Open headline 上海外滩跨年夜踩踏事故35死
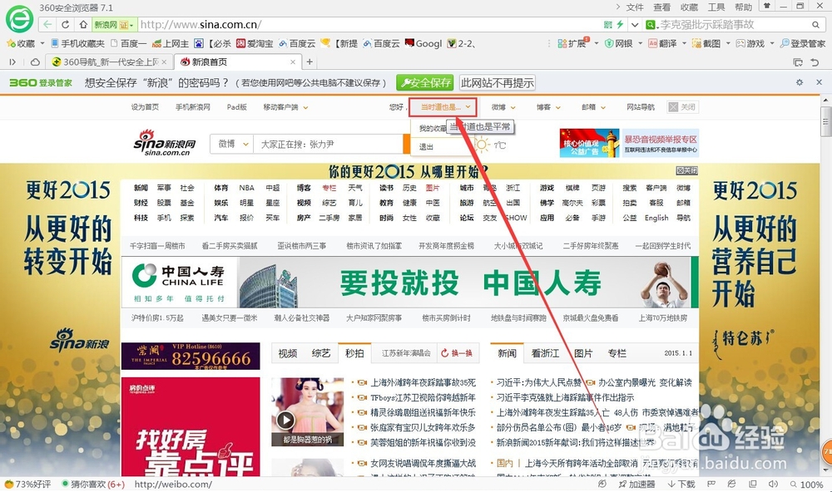Screen dimensions: 832x492 423,382
